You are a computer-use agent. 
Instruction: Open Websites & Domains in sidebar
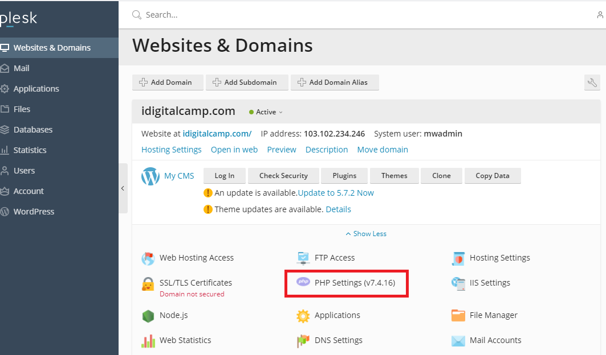pos(59,48)
